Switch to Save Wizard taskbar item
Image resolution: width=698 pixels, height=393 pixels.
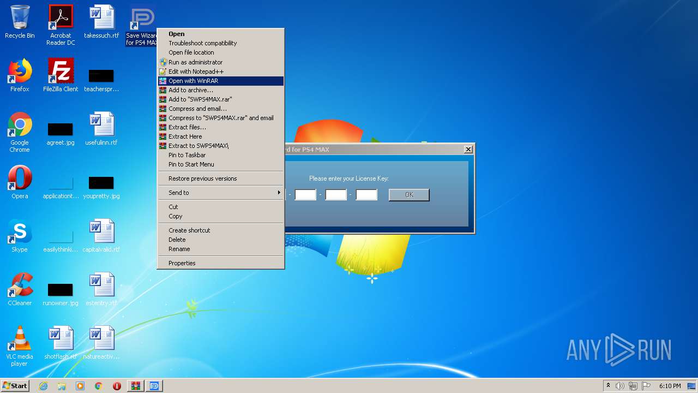click(154, 386)
